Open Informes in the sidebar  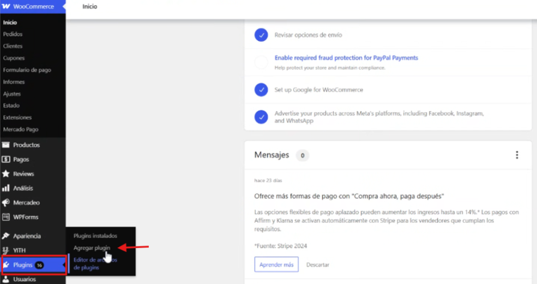coord(14,82)
